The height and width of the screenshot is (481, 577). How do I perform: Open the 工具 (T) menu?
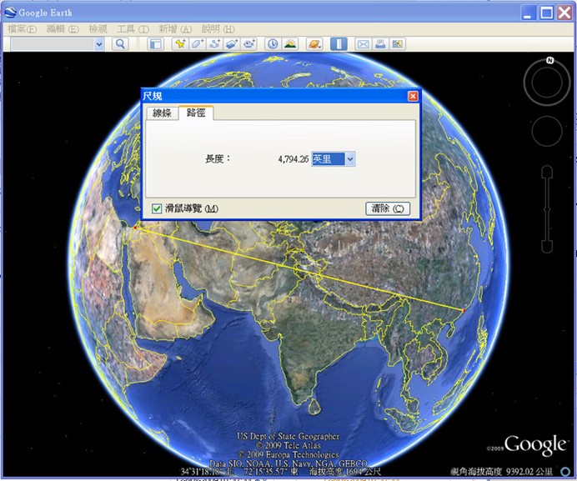(133, 29)
